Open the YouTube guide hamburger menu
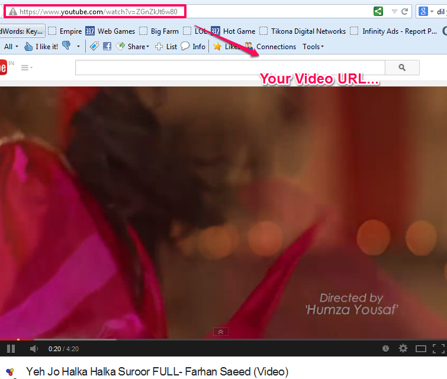Viewport: 447px width, 379px height. [x=27, y=68]
